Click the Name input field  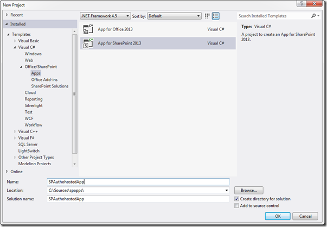pyautogui.click(x=138, y=182)
